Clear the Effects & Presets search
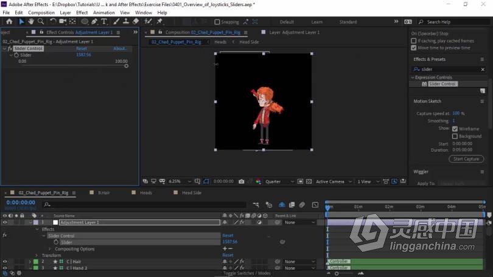 point(483,69)
